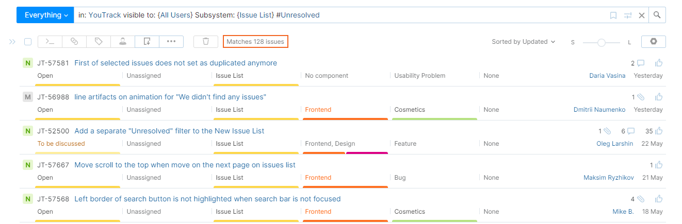Expand the sidebar with double-chevron

[12, 42]
